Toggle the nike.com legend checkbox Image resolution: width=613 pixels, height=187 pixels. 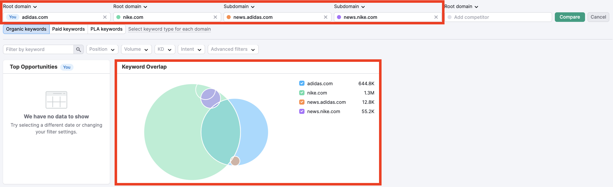pos(302,93)
